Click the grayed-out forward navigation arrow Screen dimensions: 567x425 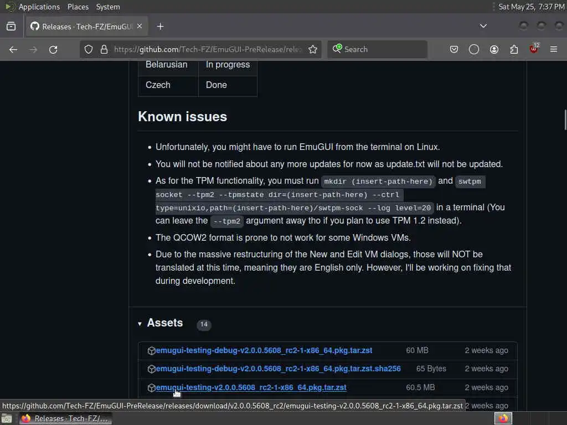(x=33, y=49)
